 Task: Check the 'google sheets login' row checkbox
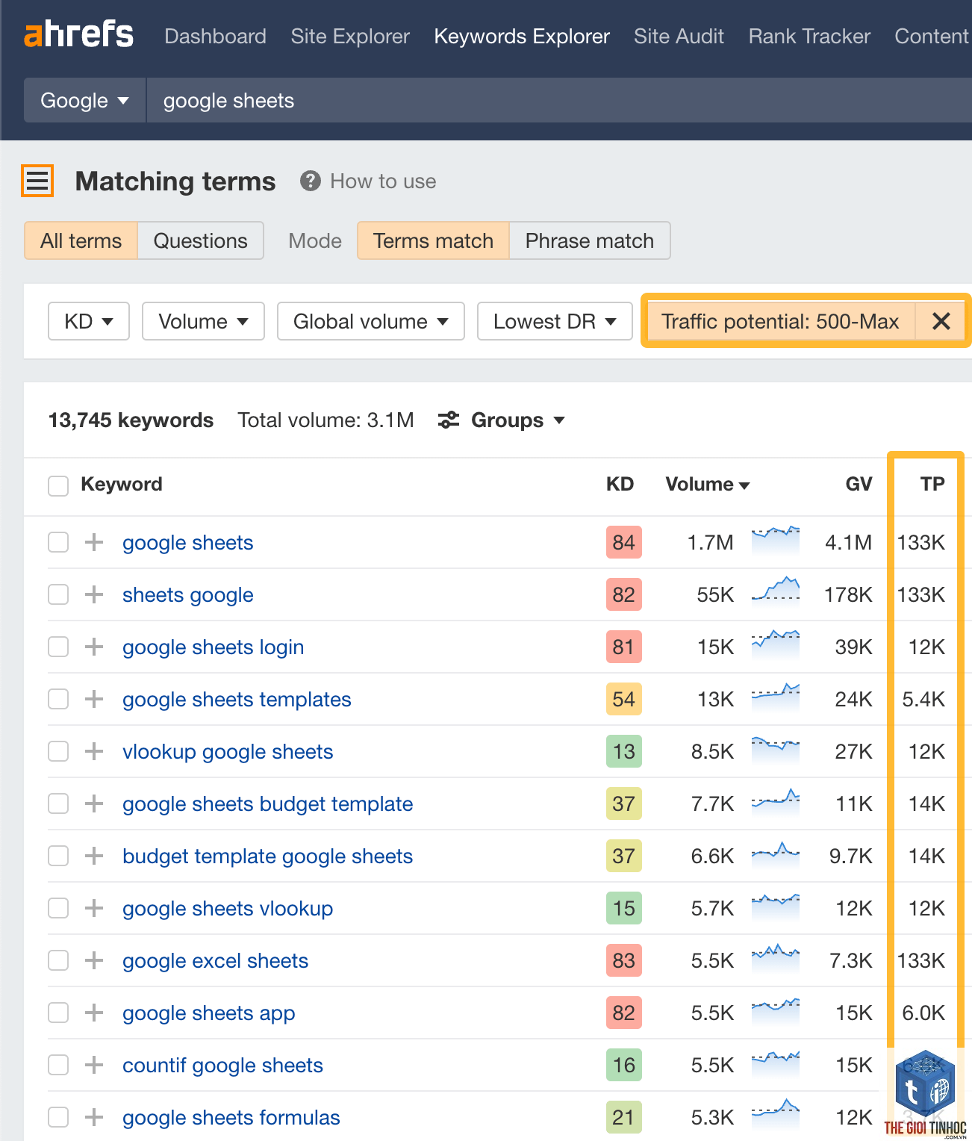(58, 647)
